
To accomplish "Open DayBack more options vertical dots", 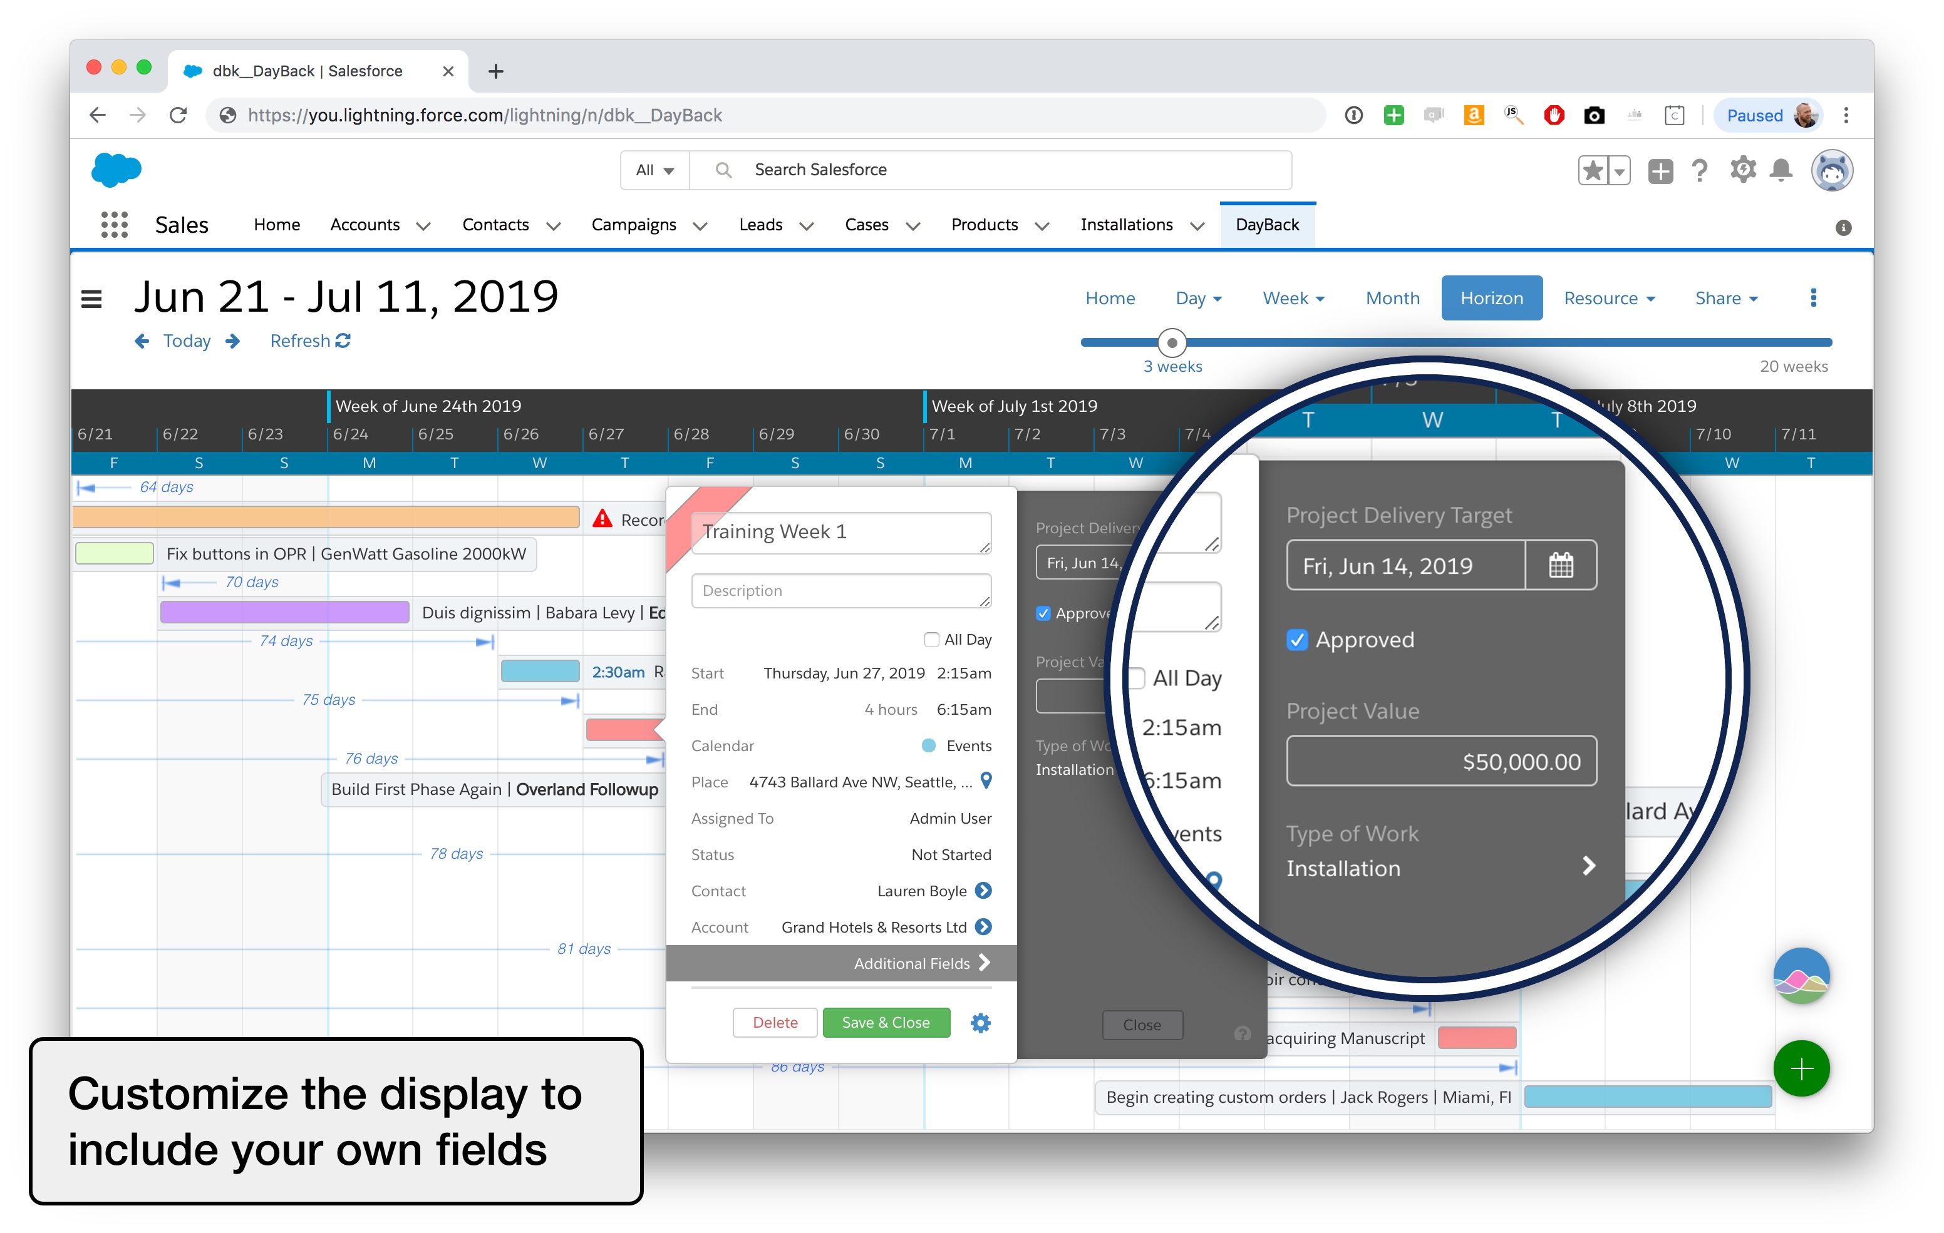I will 1813,298.
